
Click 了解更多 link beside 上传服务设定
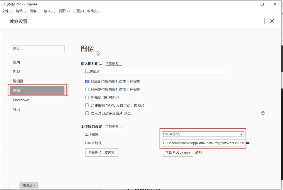pyautogui.click(x=113, y=126)
